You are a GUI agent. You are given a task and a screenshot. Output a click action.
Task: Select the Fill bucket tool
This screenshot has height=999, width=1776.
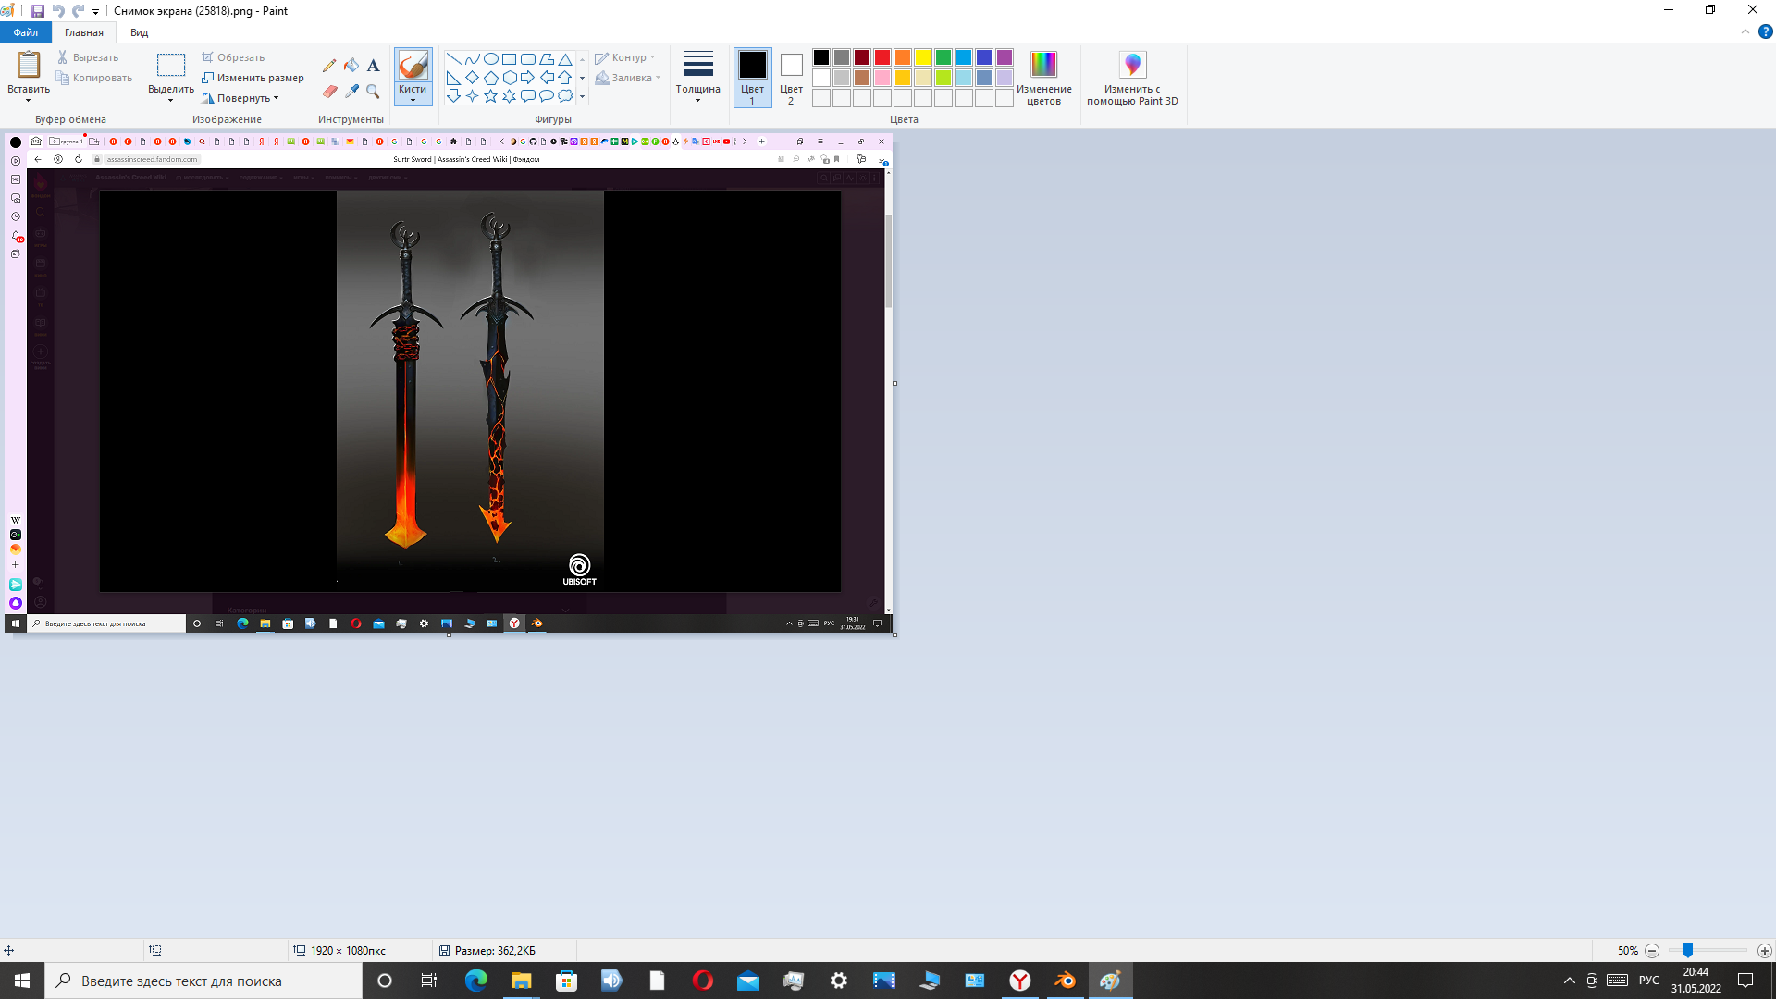pyautogui.click(x=351, y=66)
